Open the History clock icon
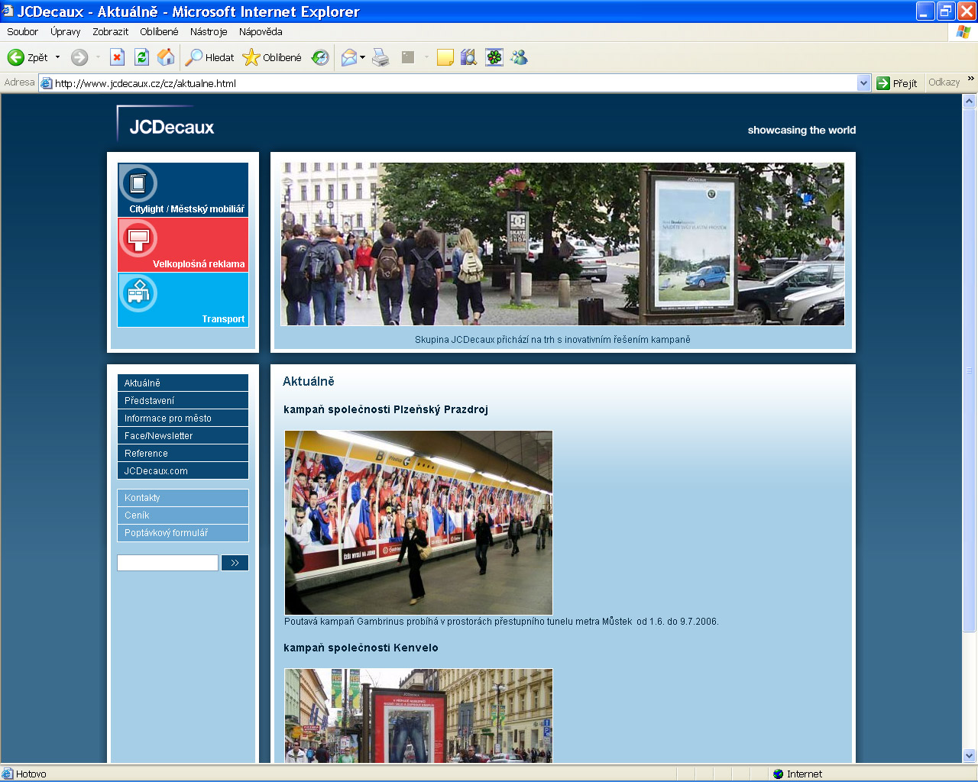This screenshot has height=782, width=978. tap(320, 57)
